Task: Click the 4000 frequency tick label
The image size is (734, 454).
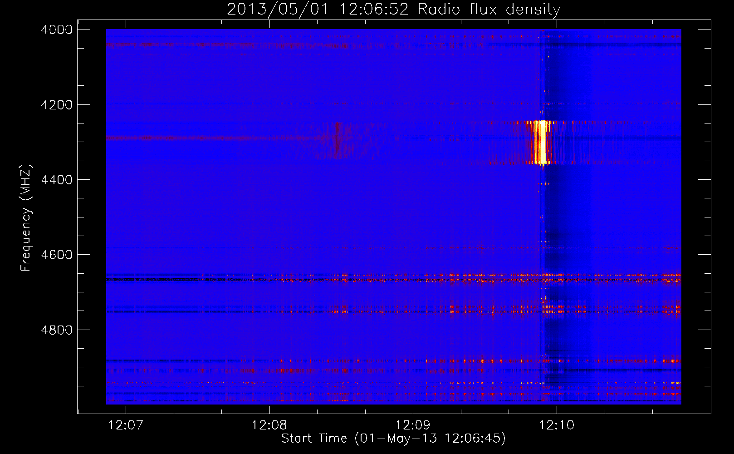Action: (57, 30)
